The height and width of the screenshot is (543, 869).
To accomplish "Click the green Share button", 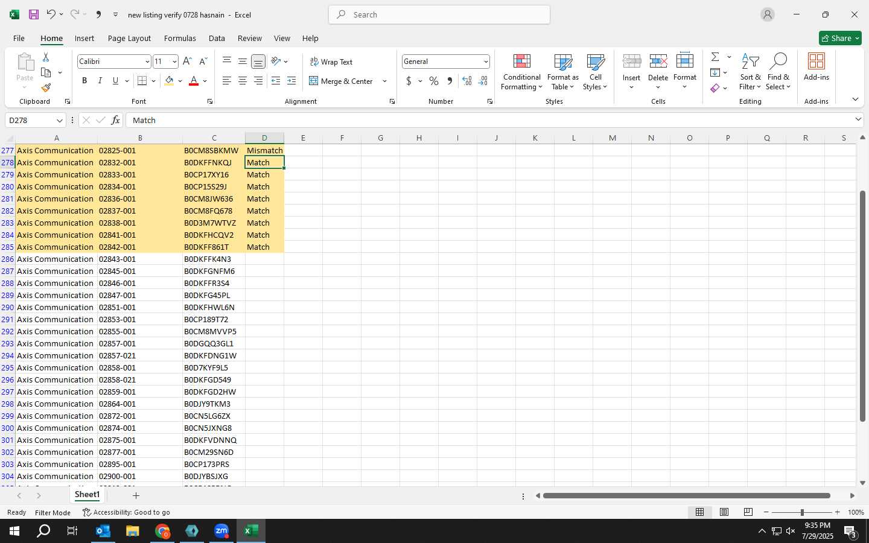I will tap(840, 38).
